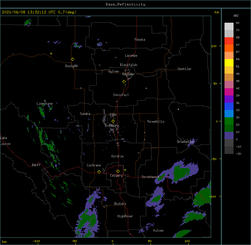The height and width of the screenshot is (245, 251).
Task: Click the red swatch in dBZ legend
Action: point(229,41)
